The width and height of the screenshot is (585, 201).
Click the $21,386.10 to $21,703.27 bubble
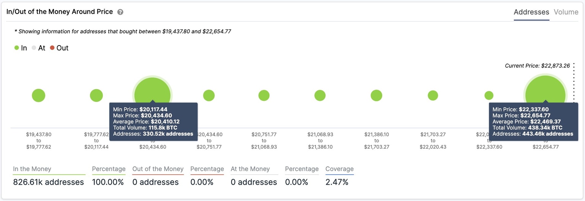pos(376,96)
